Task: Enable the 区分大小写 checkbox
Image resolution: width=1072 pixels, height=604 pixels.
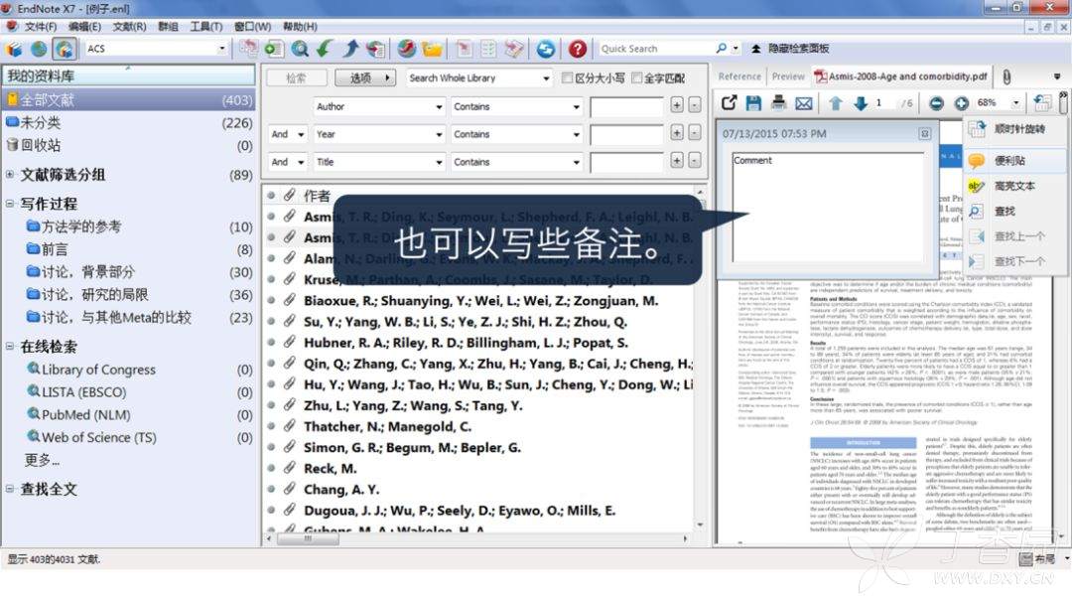Action: tap(567, 77)
